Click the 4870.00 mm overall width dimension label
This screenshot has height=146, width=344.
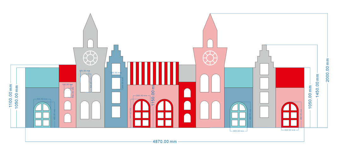click(x=164, y=142)
